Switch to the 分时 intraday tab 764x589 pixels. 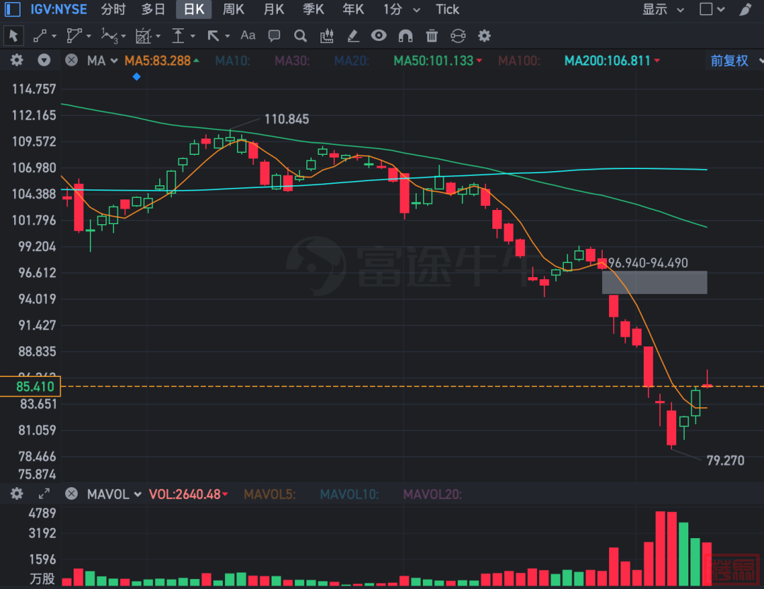[113, 10]
